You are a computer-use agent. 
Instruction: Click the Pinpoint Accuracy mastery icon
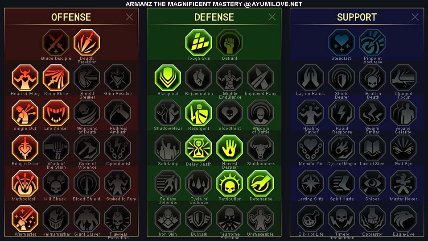372,43
